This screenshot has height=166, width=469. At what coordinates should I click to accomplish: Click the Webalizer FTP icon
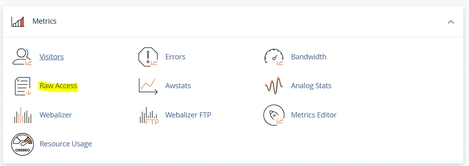[149, 115]
